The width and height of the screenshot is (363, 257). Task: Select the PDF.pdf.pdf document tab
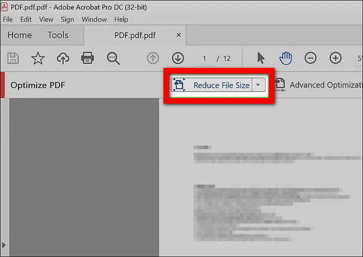[x=135, y=35]
